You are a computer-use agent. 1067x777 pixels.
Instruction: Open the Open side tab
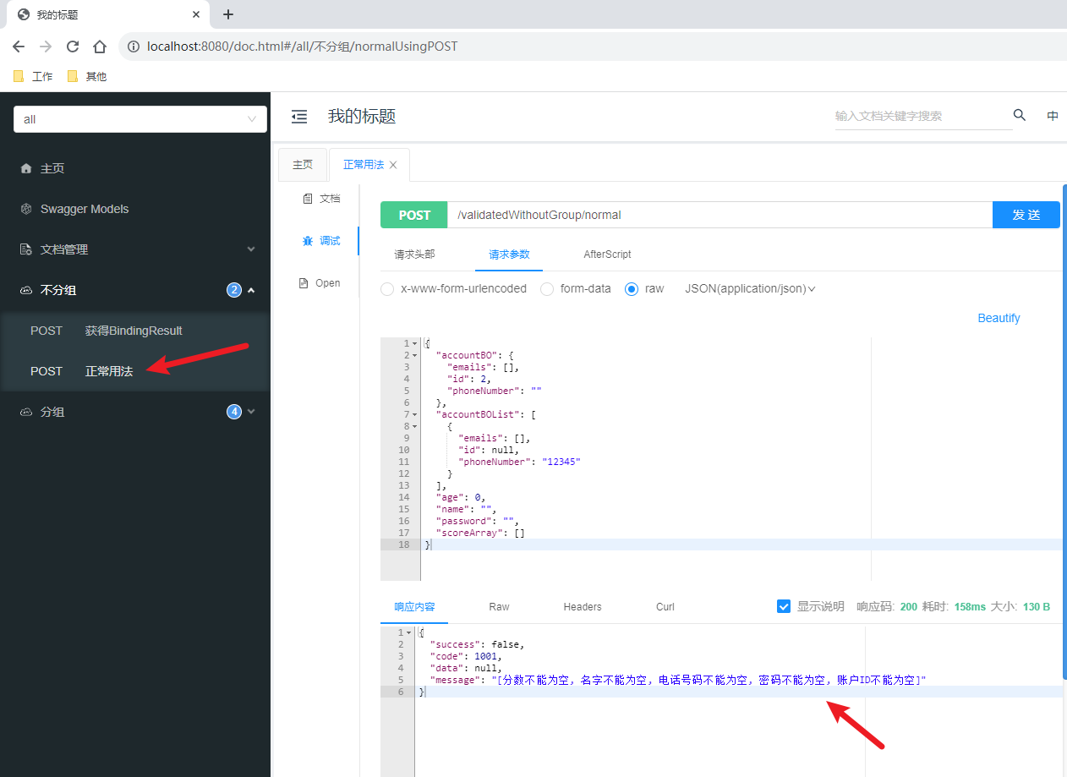[321, 283]
